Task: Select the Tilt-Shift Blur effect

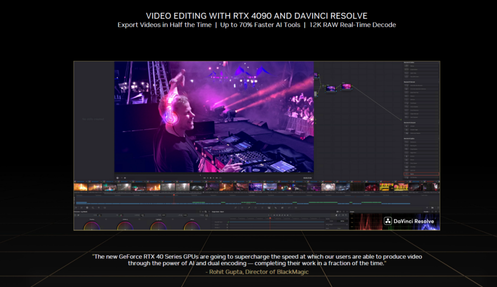Action: coord(421,178)
